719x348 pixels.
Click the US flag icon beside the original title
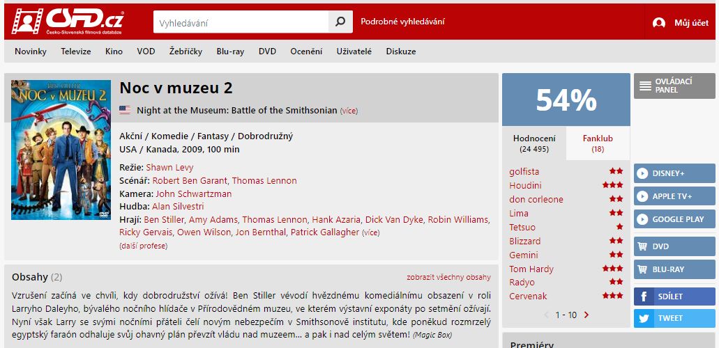(x=125, y=110)
